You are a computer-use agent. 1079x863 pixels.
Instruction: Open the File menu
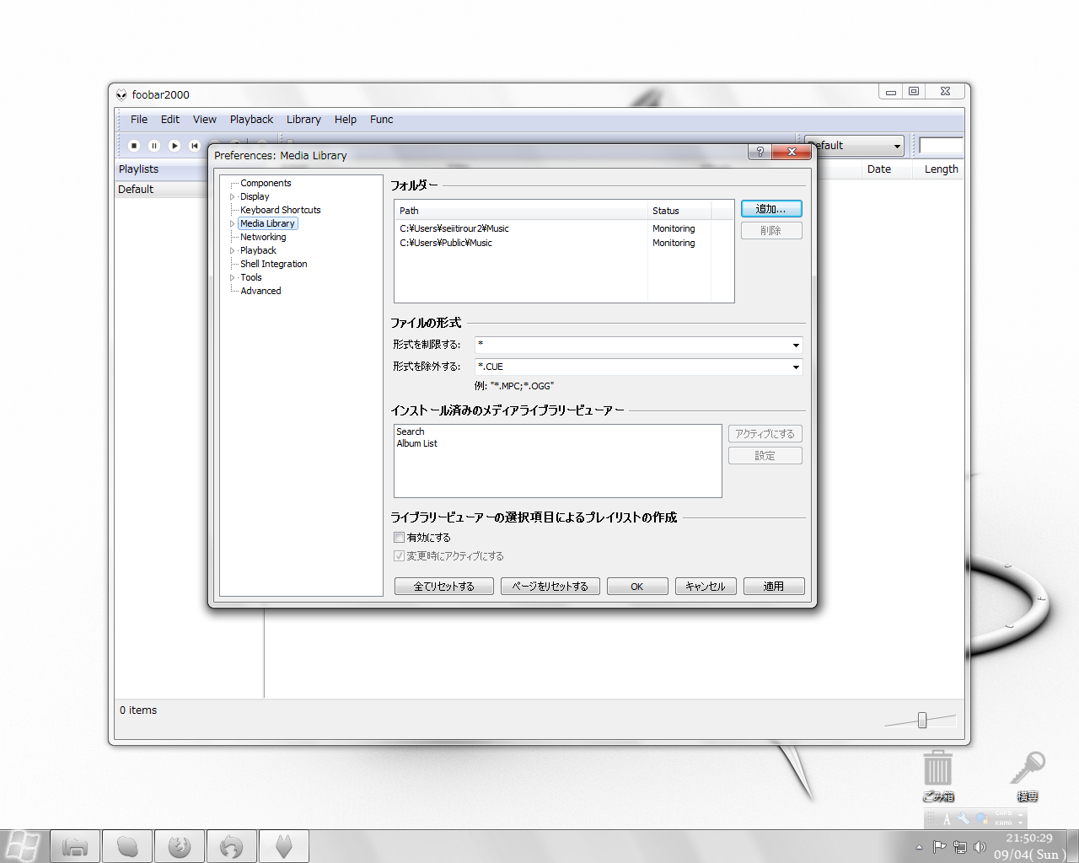(139, 120)
